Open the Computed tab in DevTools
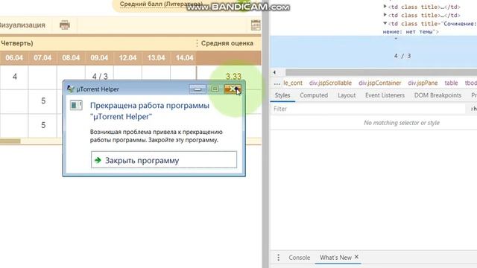 (314, 95)
